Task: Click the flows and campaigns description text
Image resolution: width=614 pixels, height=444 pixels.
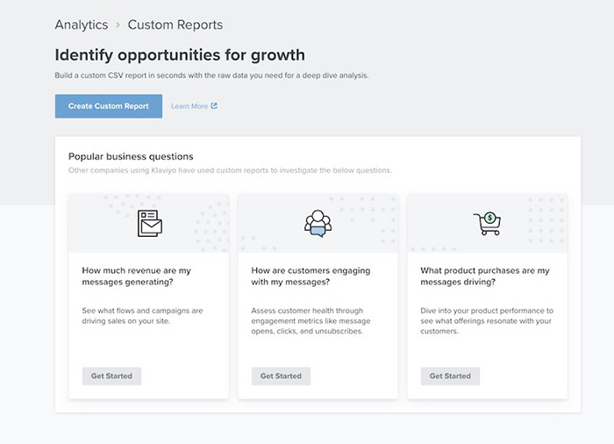Action: [x=141, y=316]
